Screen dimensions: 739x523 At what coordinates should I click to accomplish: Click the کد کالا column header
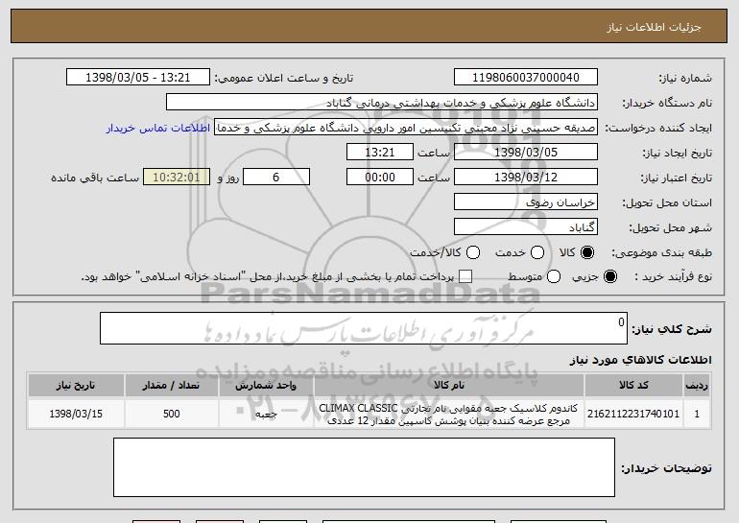pos(633,386)
